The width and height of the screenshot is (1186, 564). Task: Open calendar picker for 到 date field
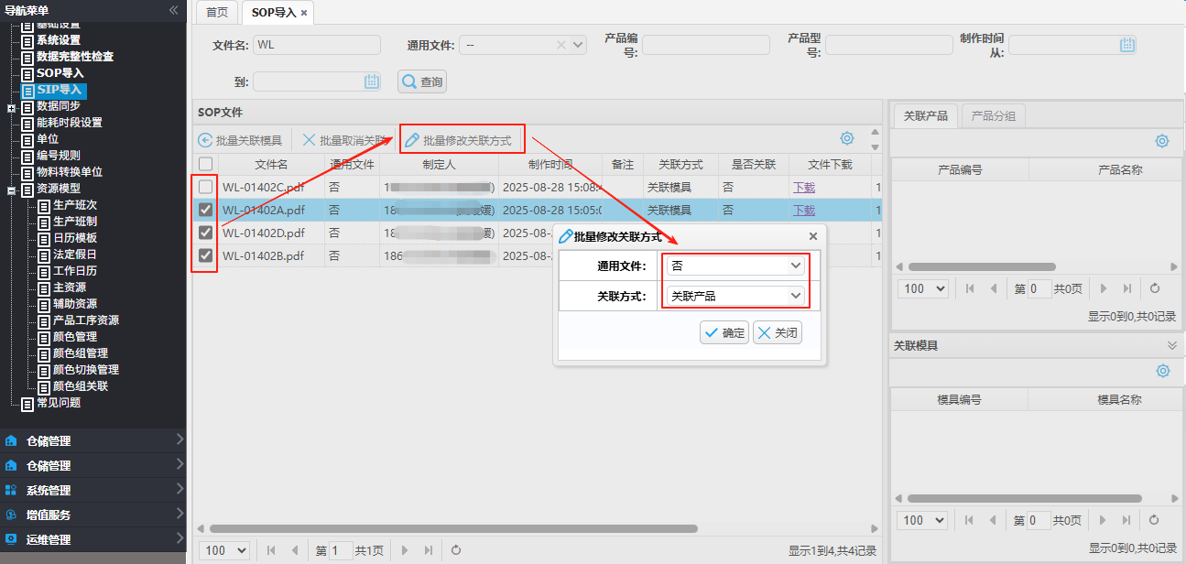[371, 81]
